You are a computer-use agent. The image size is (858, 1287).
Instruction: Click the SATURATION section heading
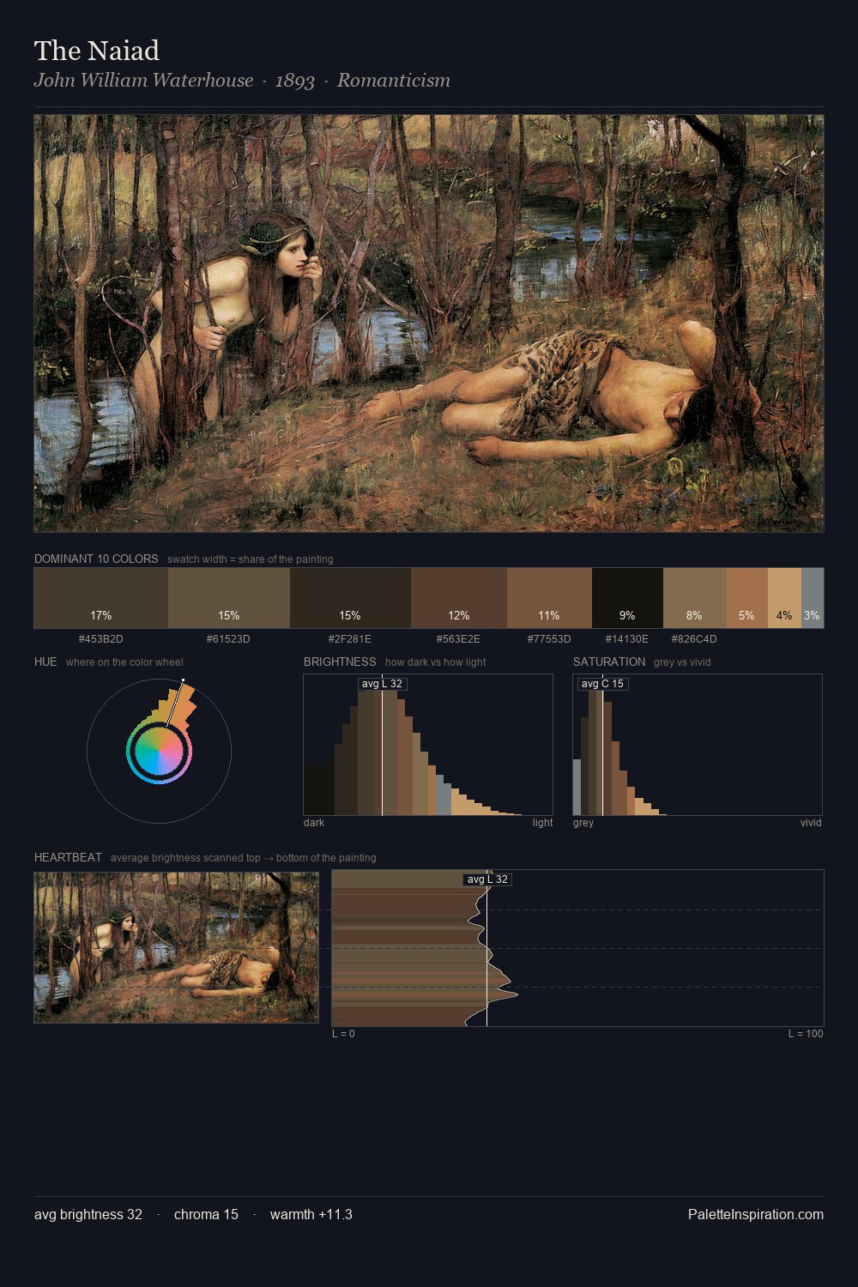609,662
